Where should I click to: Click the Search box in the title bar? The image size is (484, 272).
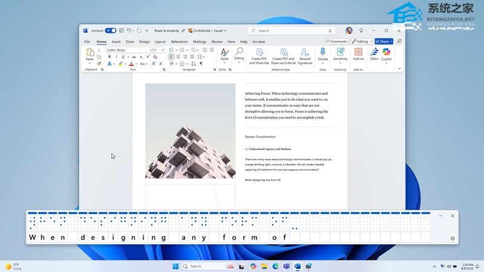pos(290,30)
